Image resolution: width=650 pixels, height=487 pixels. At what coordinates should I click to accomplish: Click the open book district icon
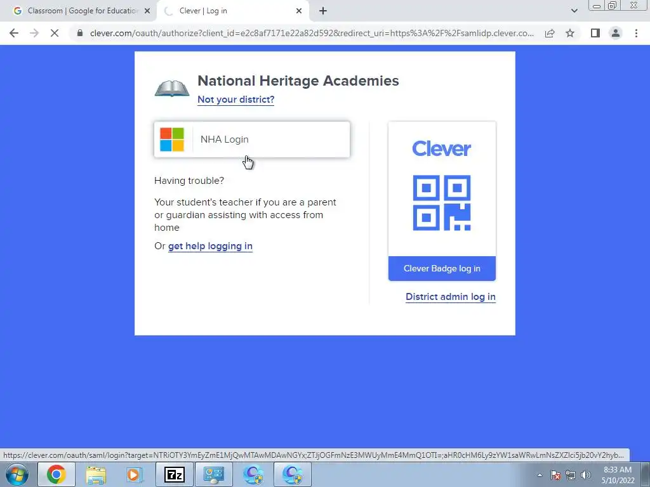coord(172,88)
